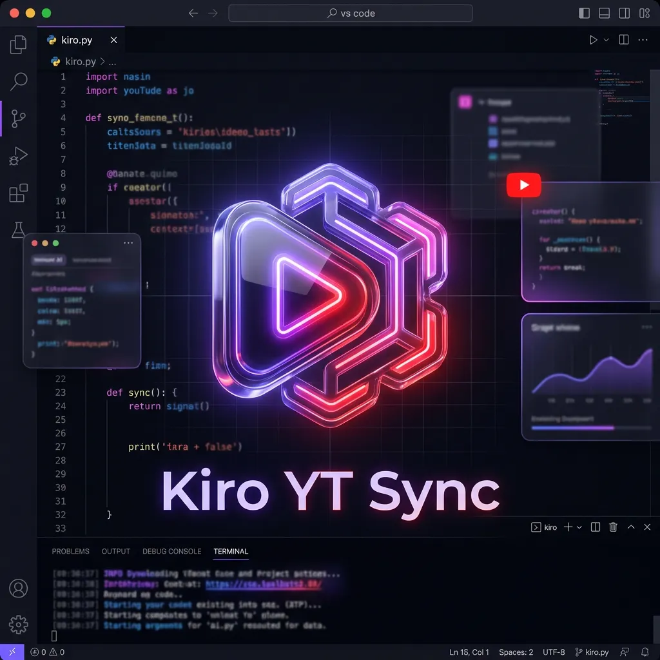
Task: Click the breadcrumb ellipsis after kiro.py
Action: coord(112,63)
